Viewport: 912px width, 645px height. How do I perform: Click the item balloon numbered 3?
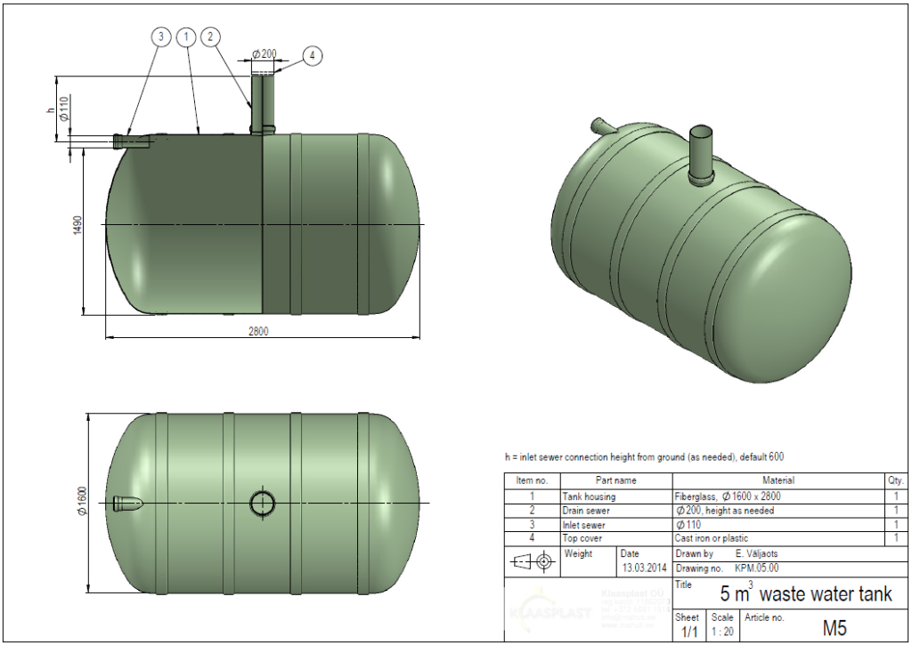pyautogui.click(x=160, y=37)
